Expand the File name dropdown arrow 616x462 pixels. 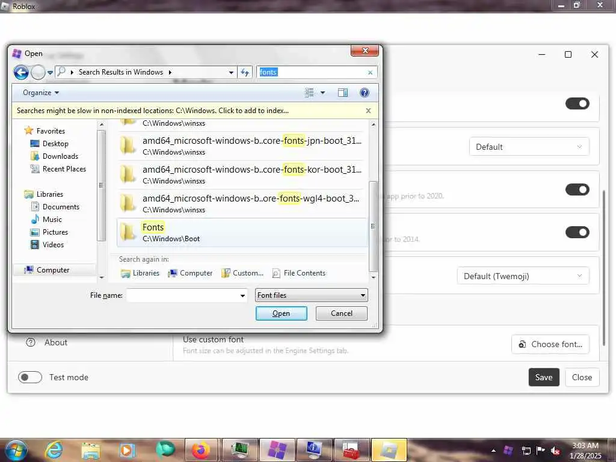(243, 295)
